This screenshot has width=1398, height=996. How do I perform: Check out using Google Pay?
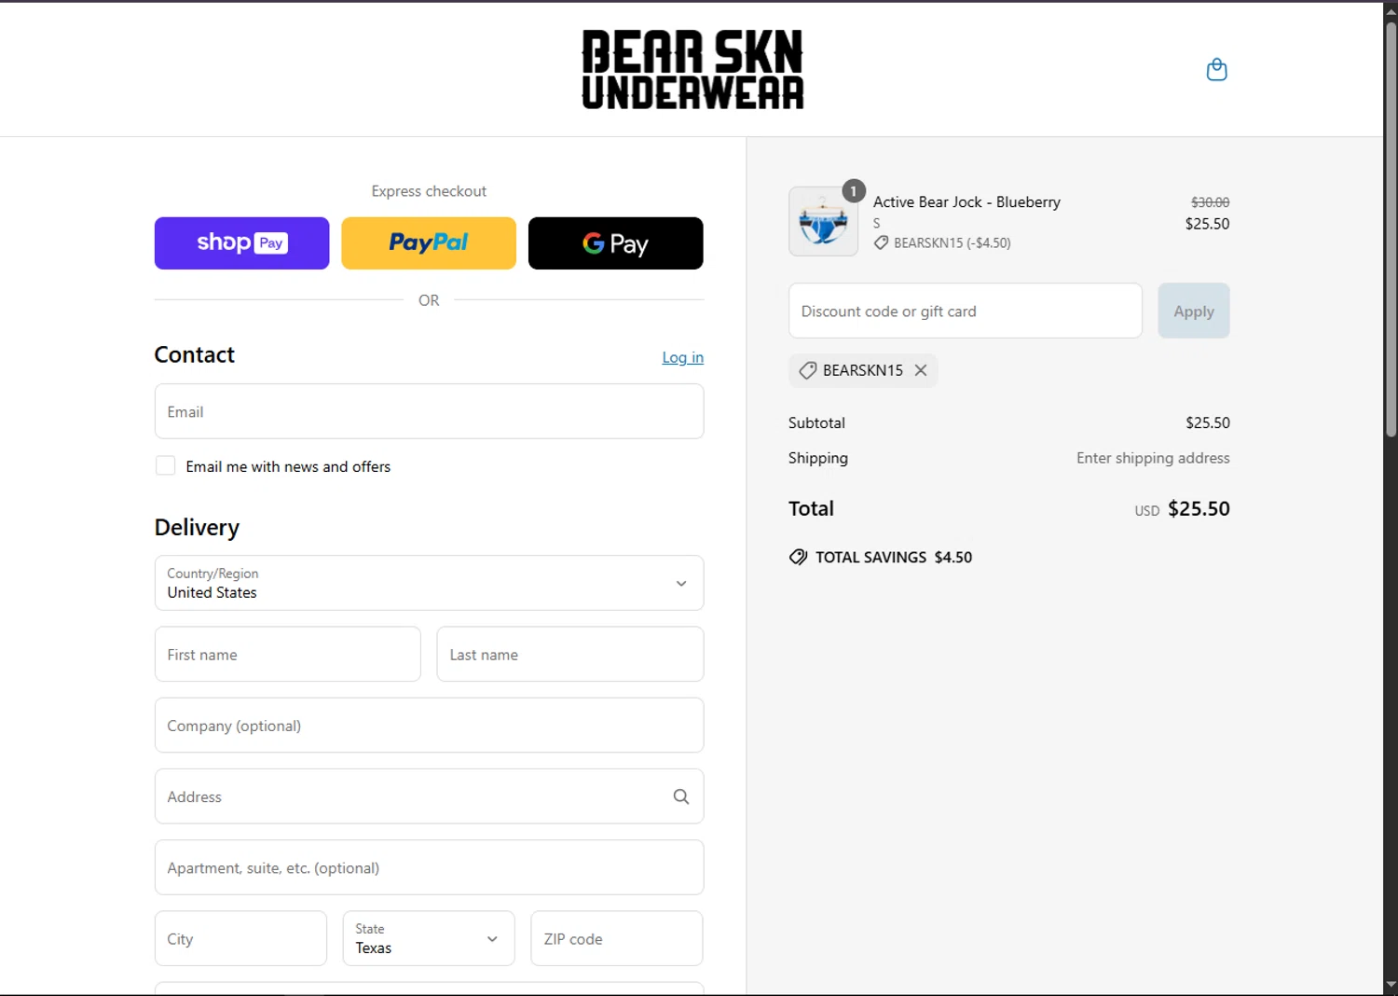[x=615, y=243]
